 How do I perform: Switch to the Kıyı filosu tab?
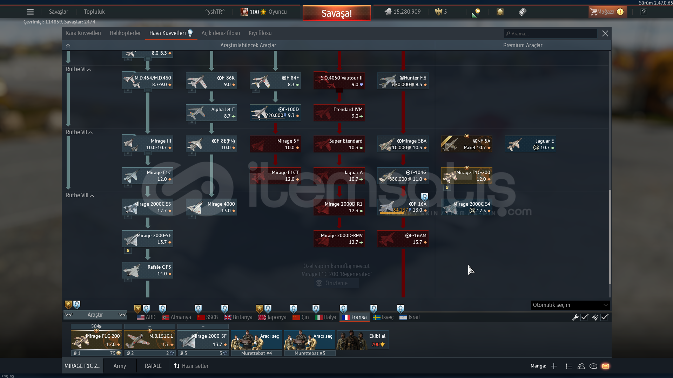pos(260,33)
